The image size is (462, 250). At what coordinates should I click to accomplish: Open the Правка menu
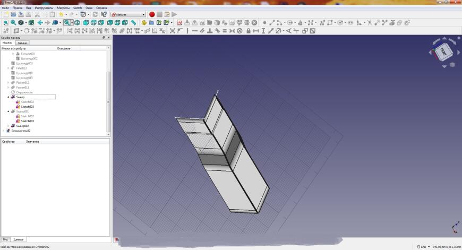(x=18, y=8)
